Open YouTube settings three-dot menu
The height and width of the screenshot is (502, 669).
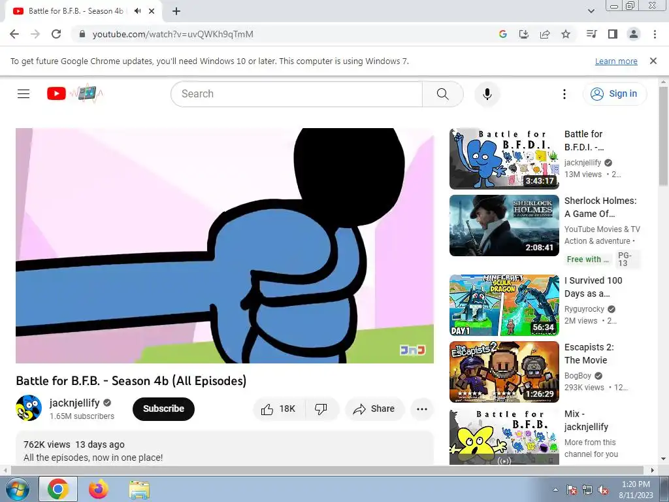(x=564, y=94)
